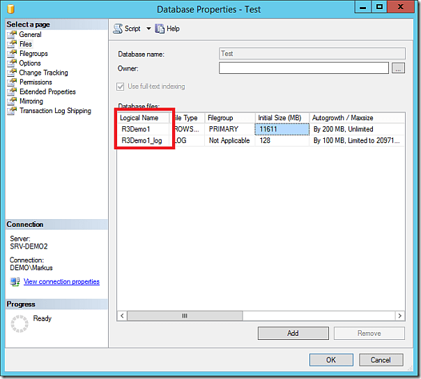Screen dimensions: 421x379
Task: Confirm with the OK button
Action: (331, 359)
